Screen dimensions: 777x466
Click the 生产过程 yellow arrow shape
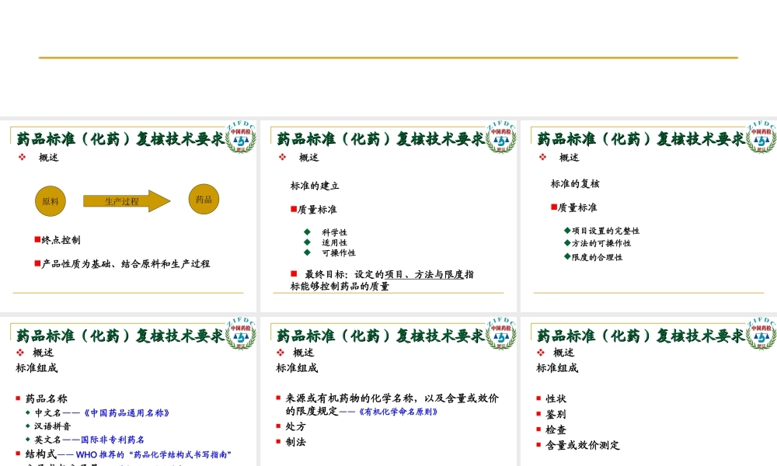(123, 200)
